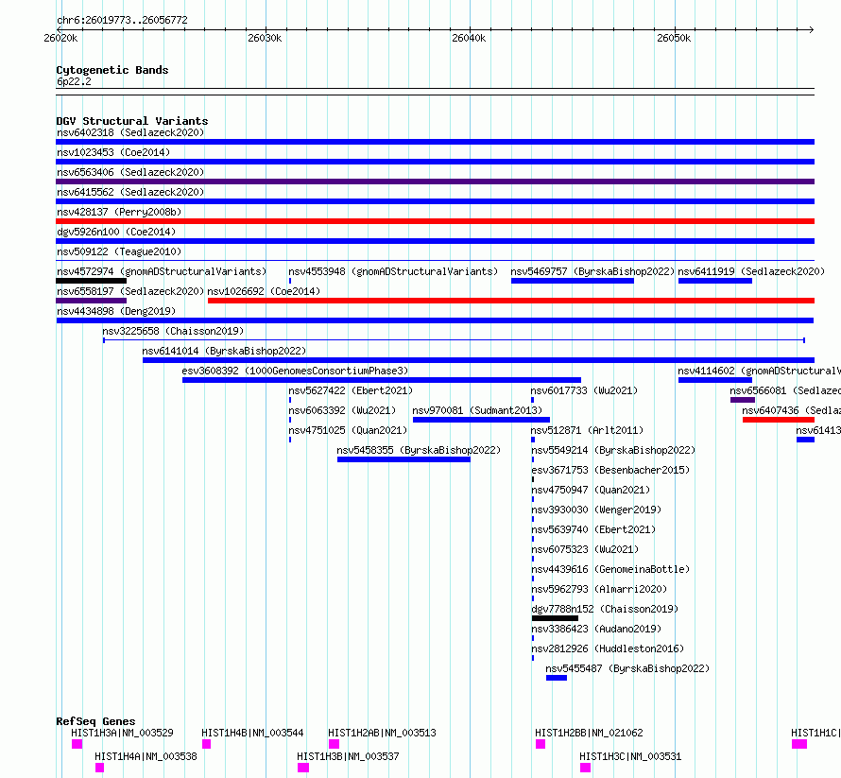Click the HIST1H2AB gene magenta box
The image size is (841, 778).
tap(334, 744)
